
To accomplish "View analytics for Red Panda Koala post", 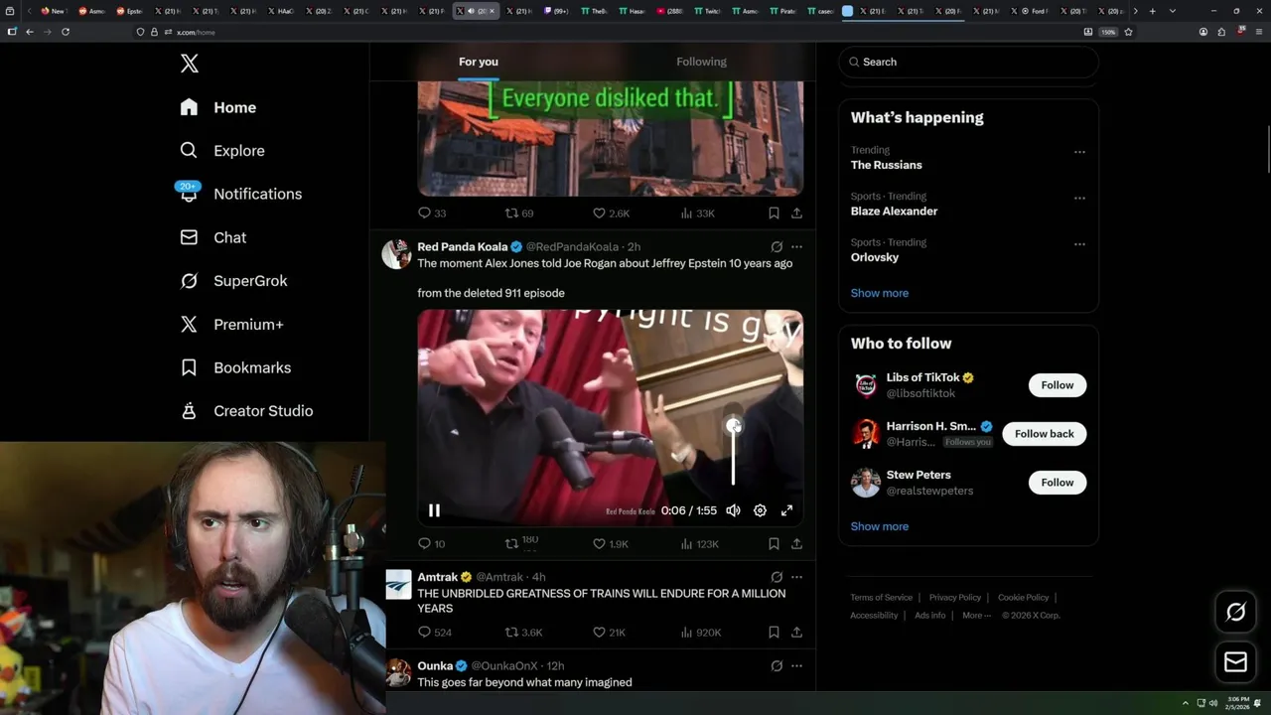I will pos(699,544).
